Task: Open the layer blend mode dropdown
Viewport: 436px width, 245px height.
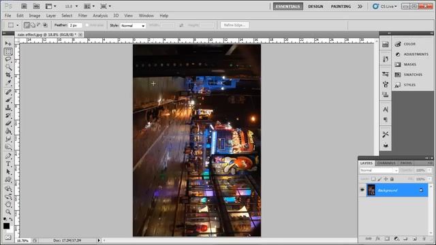Action: (379, 170)
